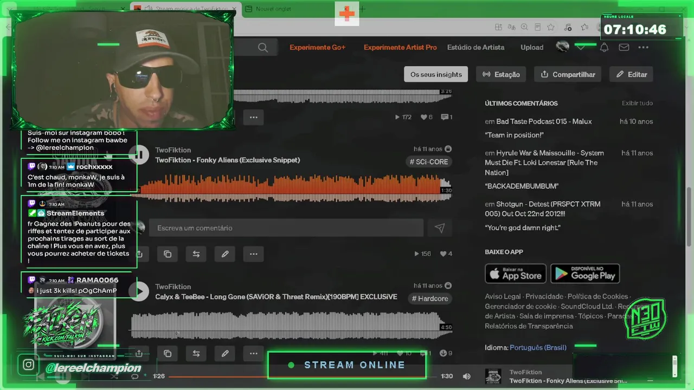Click the Editar profile button
Screen dimensions: 694x390
[x=631, y=75]
